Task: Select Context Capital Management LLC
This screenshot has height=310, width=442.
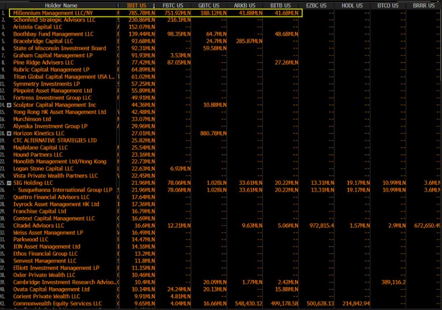Action: point(54,218)
